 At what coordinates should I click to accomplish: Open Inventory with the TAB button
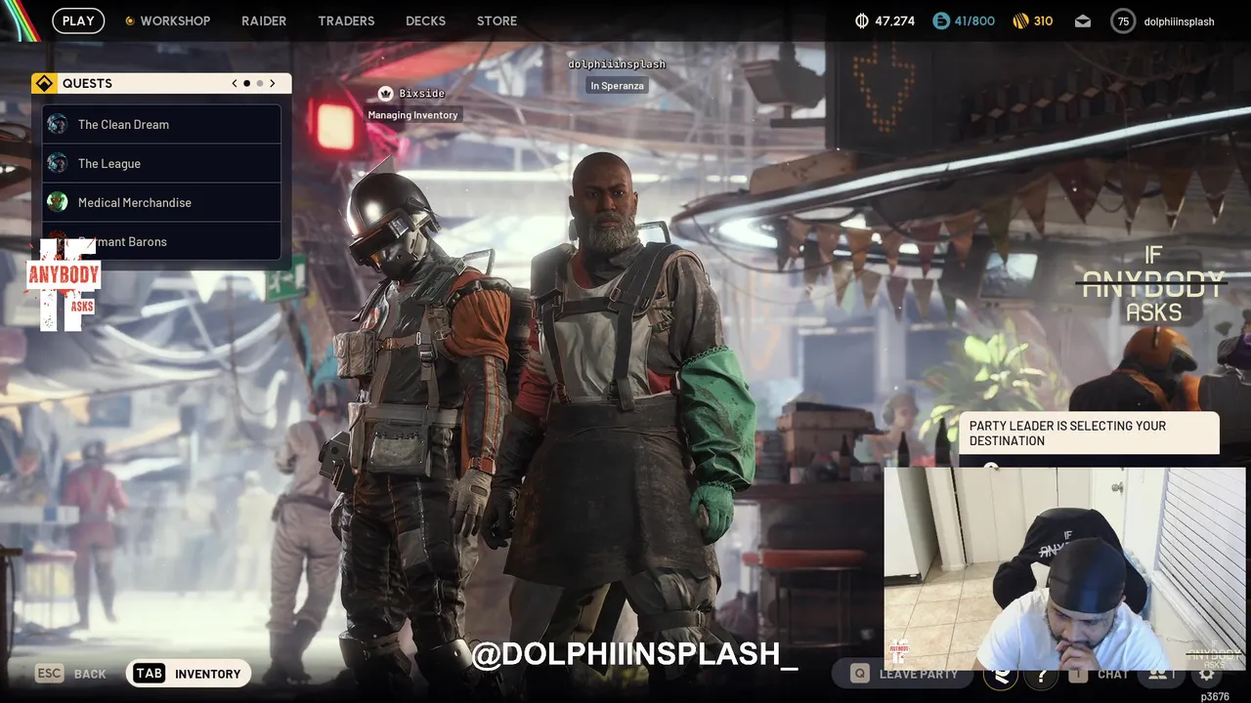(189, 674)
